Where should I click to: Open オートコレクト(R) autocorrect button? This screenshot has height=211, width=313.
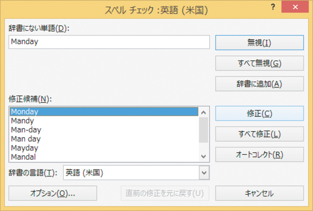point(259,155)
